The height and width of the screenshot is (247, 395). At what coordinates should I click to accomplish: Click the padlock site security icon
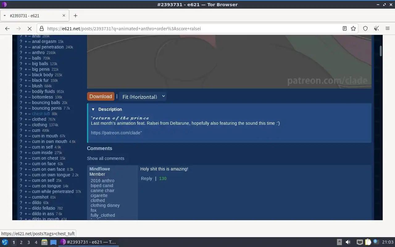(x=42, y=28)
